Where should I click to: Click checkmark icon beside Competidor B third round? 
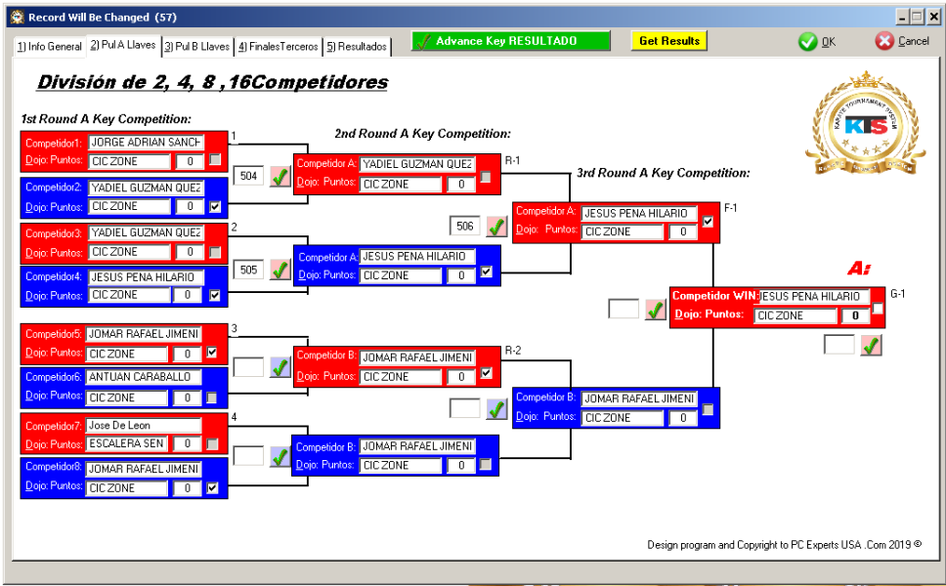496,409
